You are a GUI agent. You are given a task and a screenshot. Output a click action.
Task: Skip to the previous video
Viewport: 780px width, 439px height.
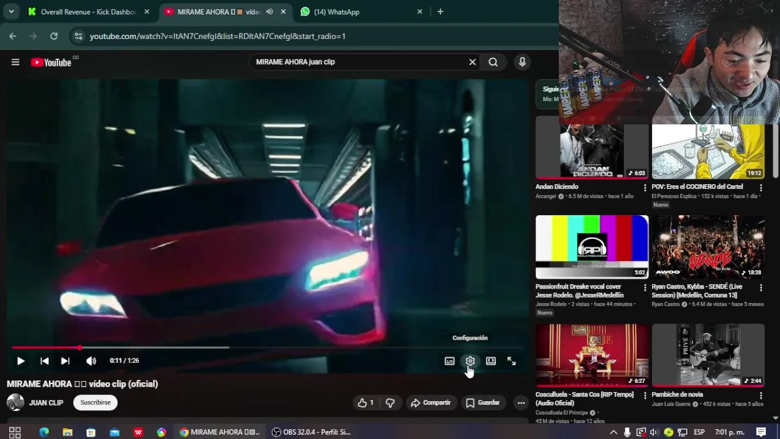click(44, 361)
